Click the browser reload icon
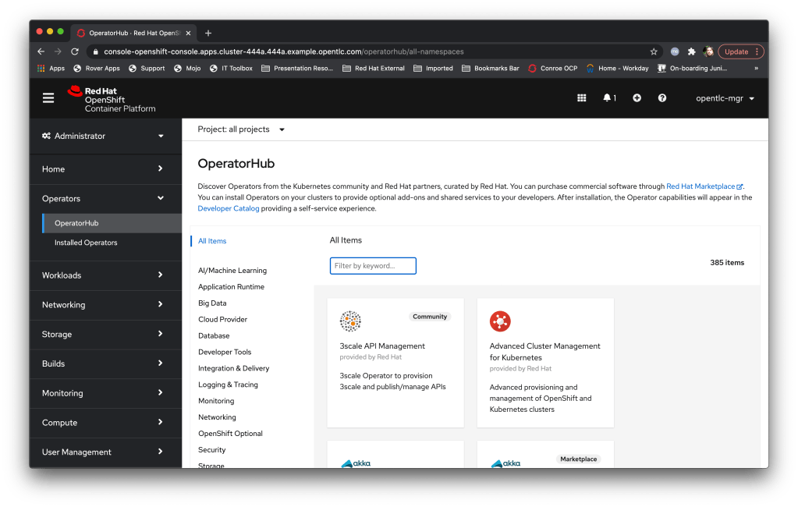 (x=75, y=51)
